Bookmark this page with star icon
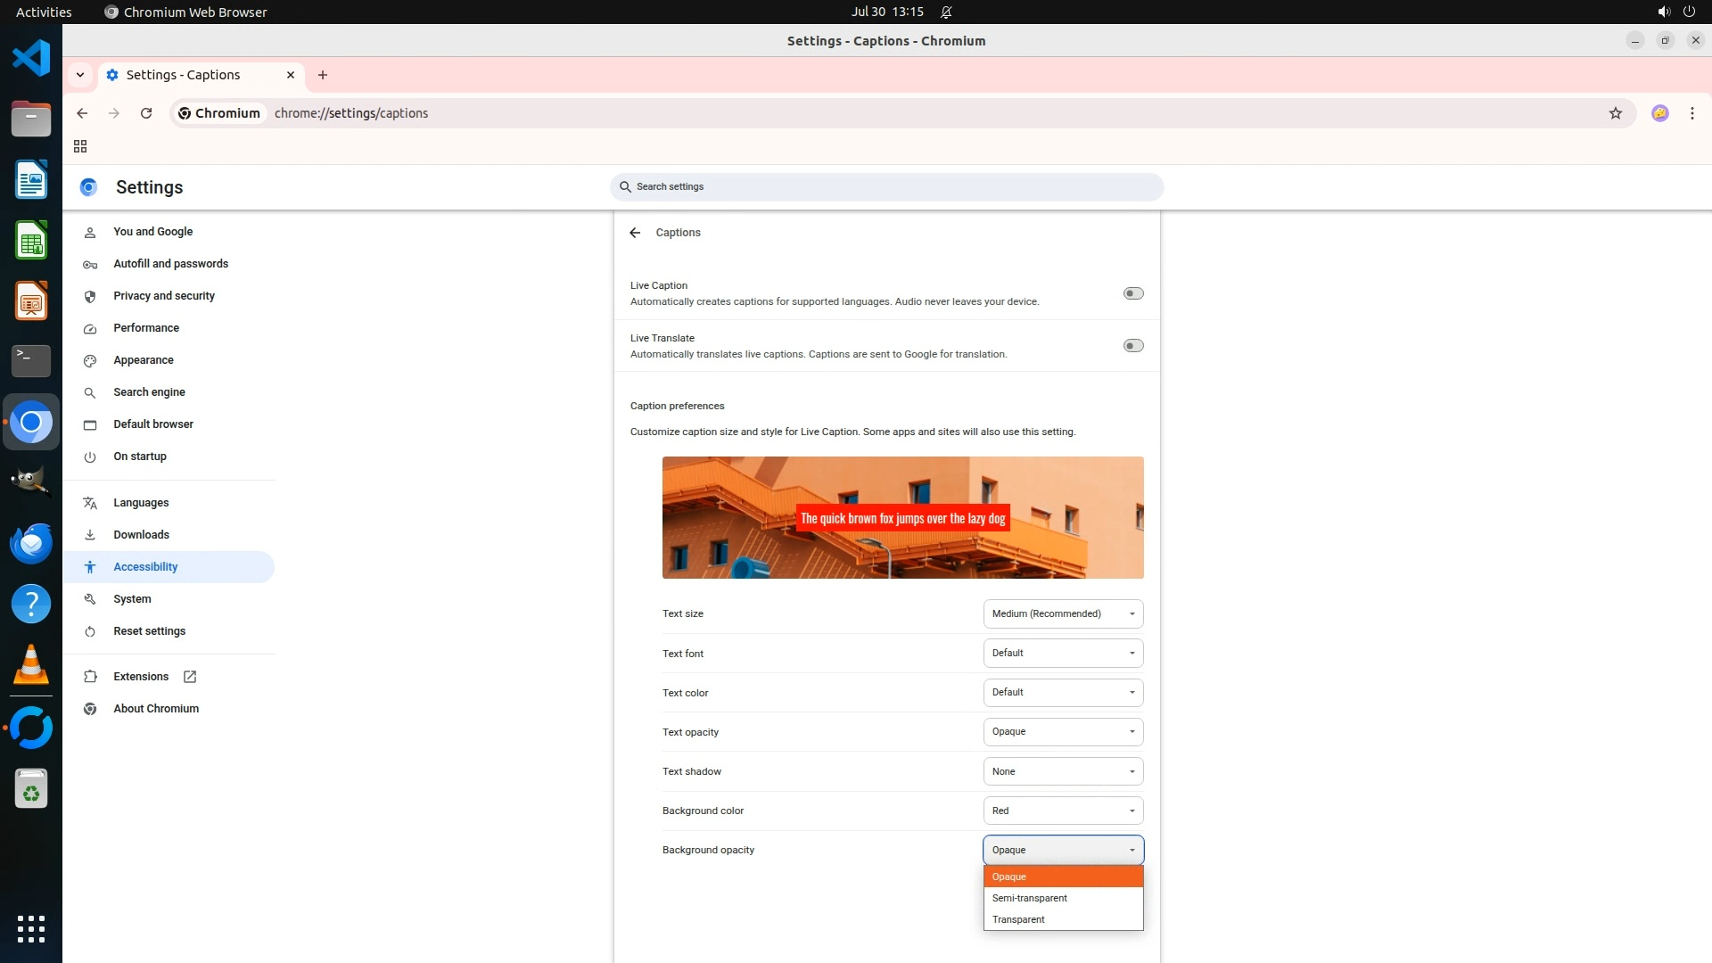This screenshot has height=963, width=1712. click(x=1615, y=113)
